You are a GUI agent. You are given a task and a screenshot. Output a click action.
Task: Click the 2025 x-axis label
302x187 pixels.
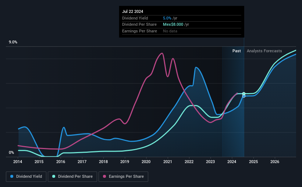coord(253,162)
